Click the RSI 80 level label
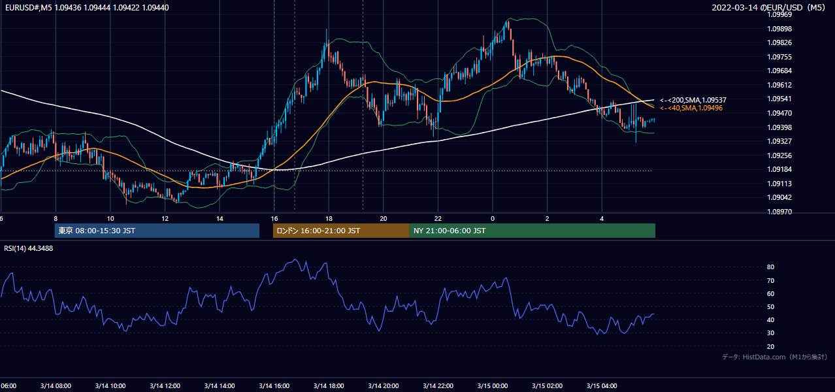This screenshot has width=835, height=392. tap(771, 267)
